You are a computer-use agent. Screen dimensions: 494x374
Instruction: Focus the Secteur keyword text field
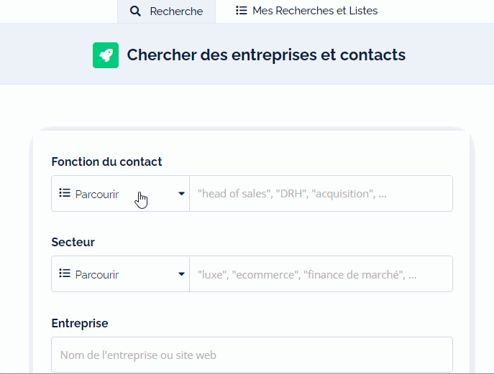click(x=321, y=274)
